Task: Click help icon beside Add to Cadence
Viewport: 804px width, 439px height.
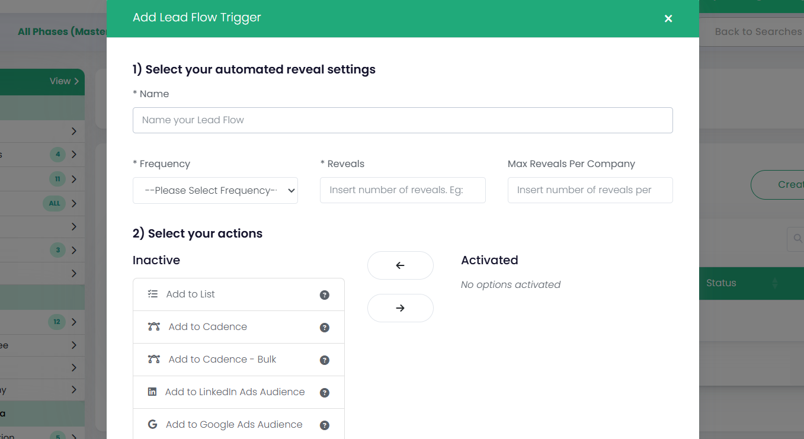Action: coord(325,328)
